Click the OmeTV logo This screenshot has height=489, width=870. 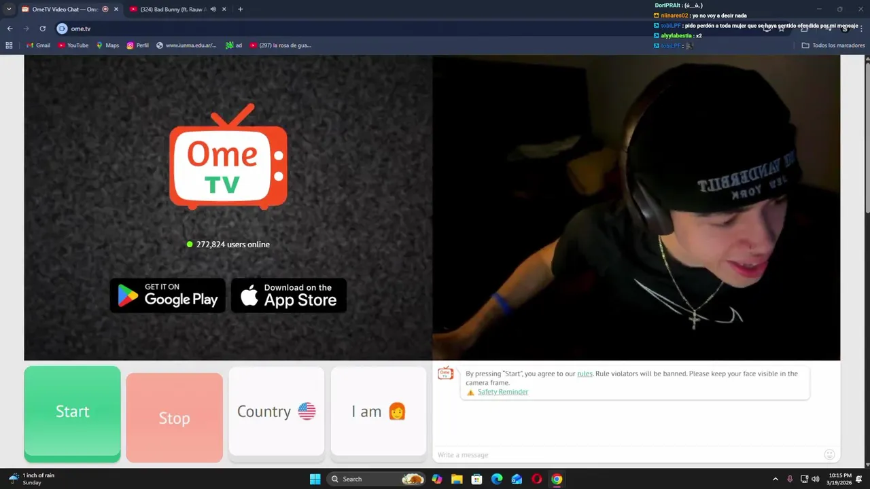pyautogui.click(x=228, y=156)
